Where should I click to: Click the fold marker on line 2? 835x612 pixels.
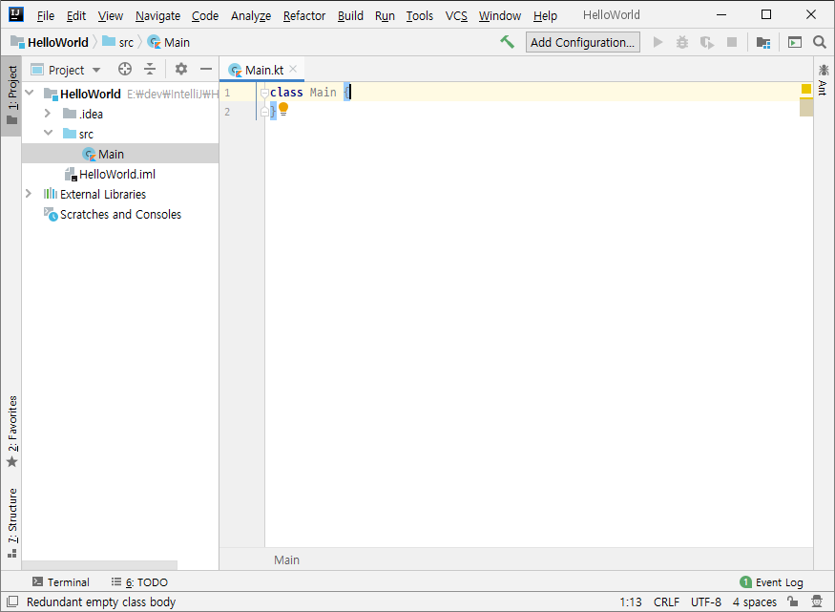(264, 112)
